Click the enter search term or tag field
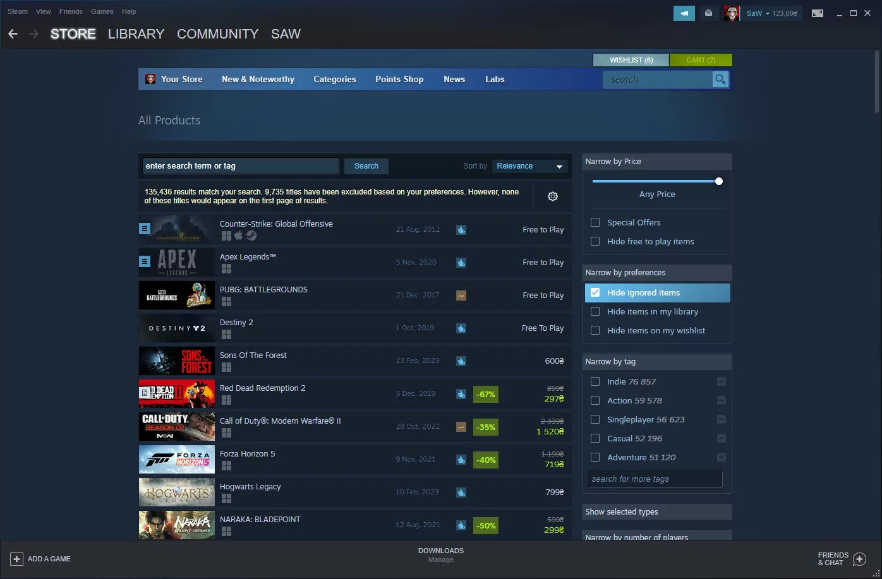Viewport: 882px width, 579px height. click(x=241, y=166)
